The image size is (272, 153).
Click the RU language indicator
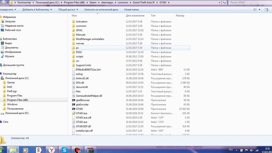click(231, 150)
